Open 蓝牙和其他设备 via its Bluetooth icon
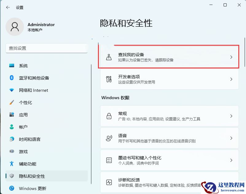Viewport: 246px width, 194px height. pos(12,78)
